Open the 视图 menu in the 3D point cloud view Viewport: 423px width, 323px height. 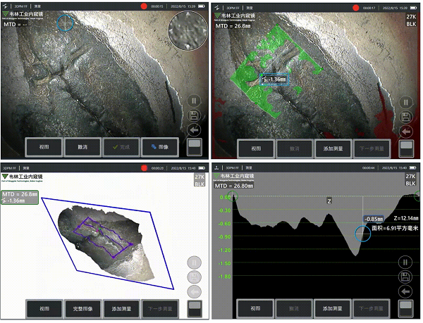(x=44, y=308)
